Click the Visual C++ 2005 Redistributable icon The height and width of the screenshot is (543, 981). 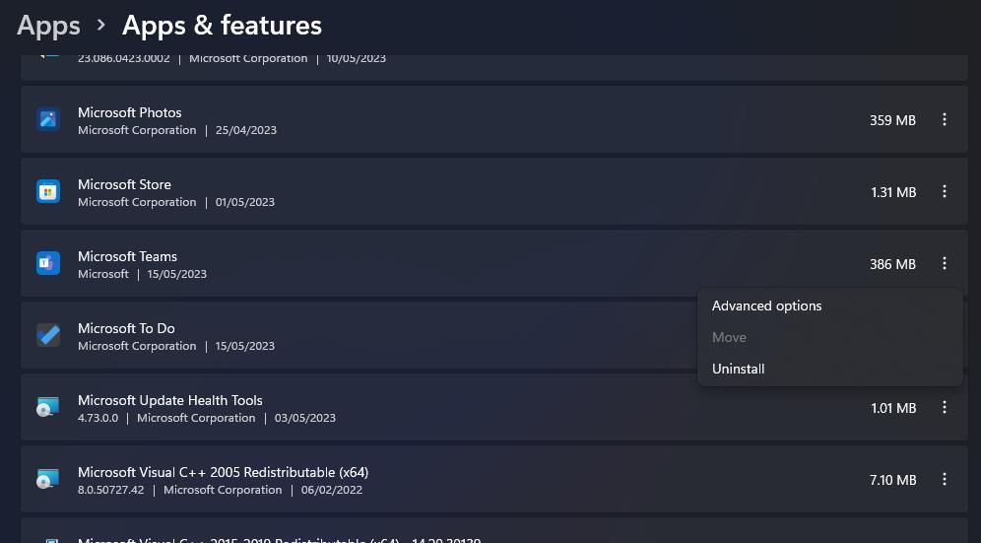coord(48,479)
